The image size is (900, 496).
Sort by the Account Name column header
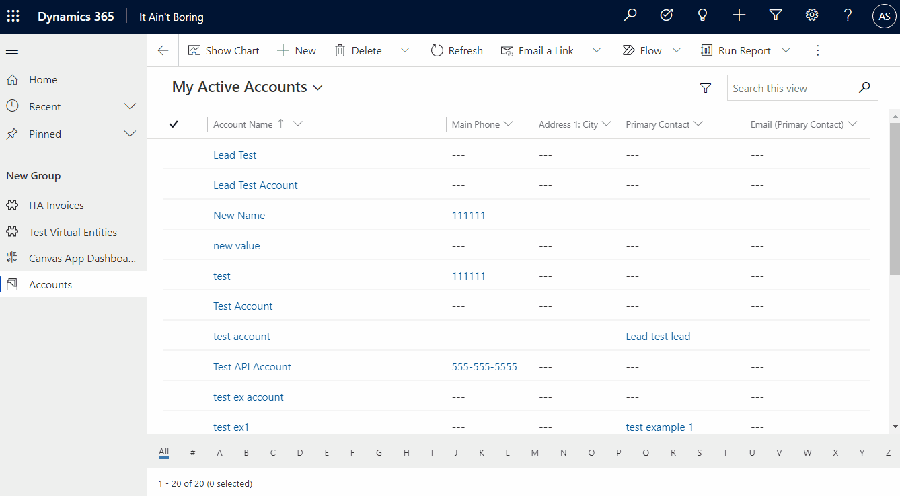(x=243, y=124)
